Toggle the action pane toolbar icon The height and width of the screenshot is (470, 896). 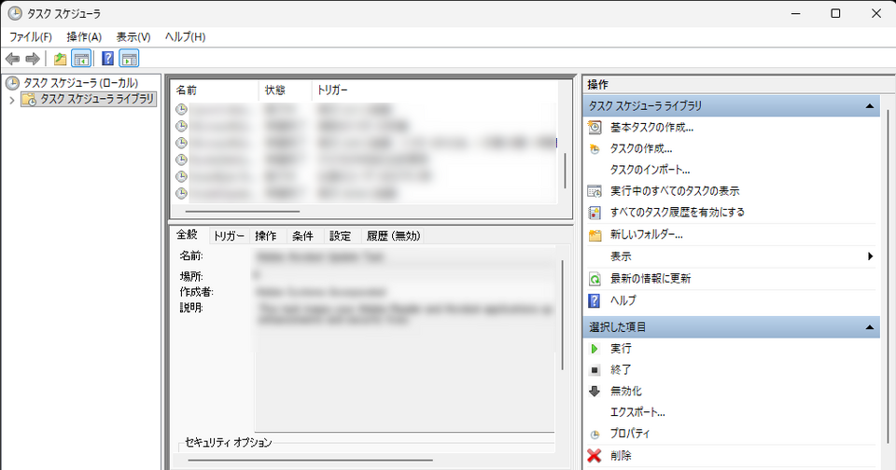pos(129,58)
